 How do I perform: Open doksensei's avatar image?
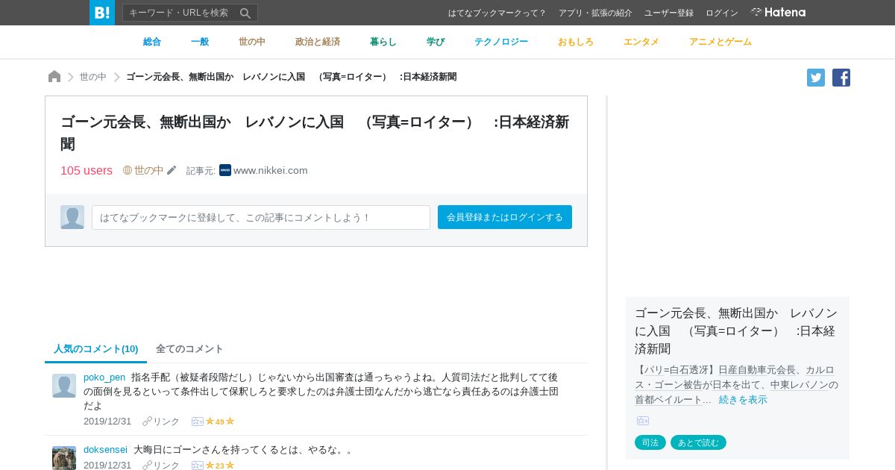64,458
